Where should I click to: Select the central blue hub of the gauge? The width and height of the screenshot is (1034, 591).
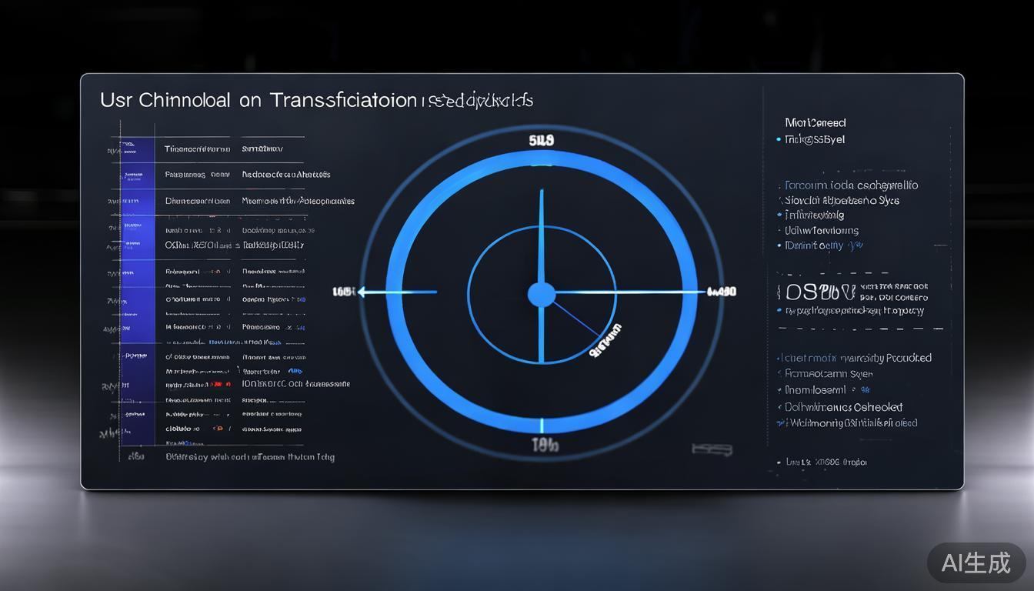(541, 293)
